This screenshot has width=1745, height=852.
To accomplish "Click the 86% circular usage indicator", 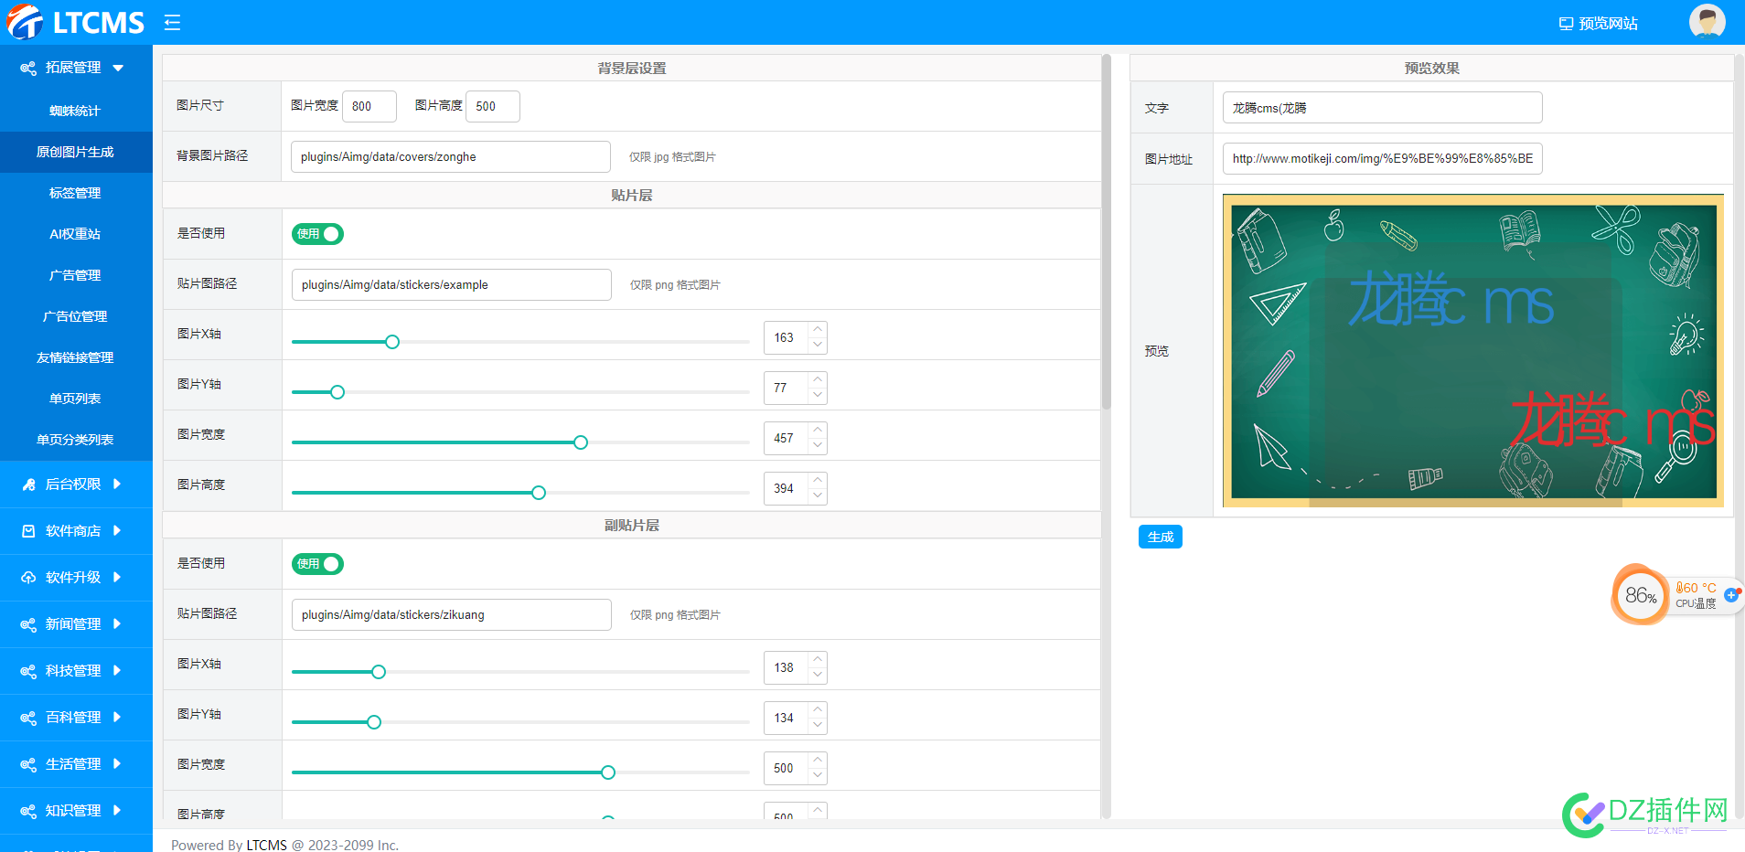I will tap(1640, 595).
